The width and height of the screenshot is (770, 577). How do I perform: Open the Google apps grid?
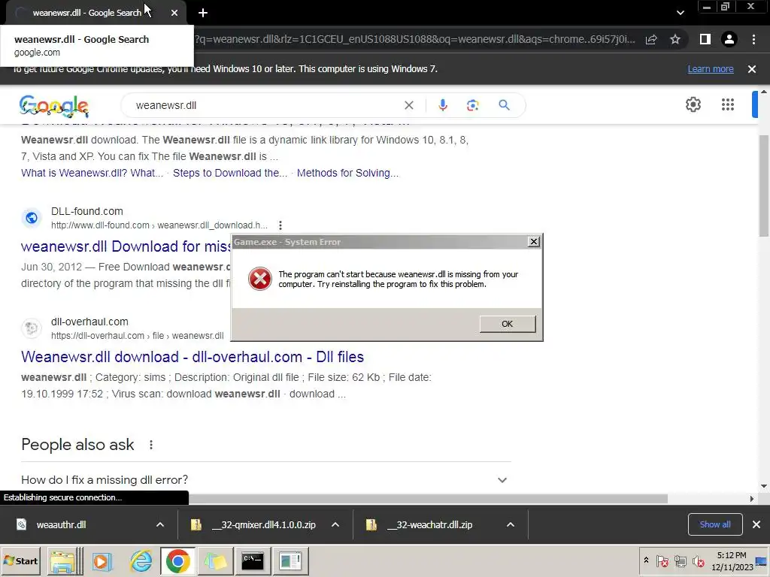coord(728,104)
